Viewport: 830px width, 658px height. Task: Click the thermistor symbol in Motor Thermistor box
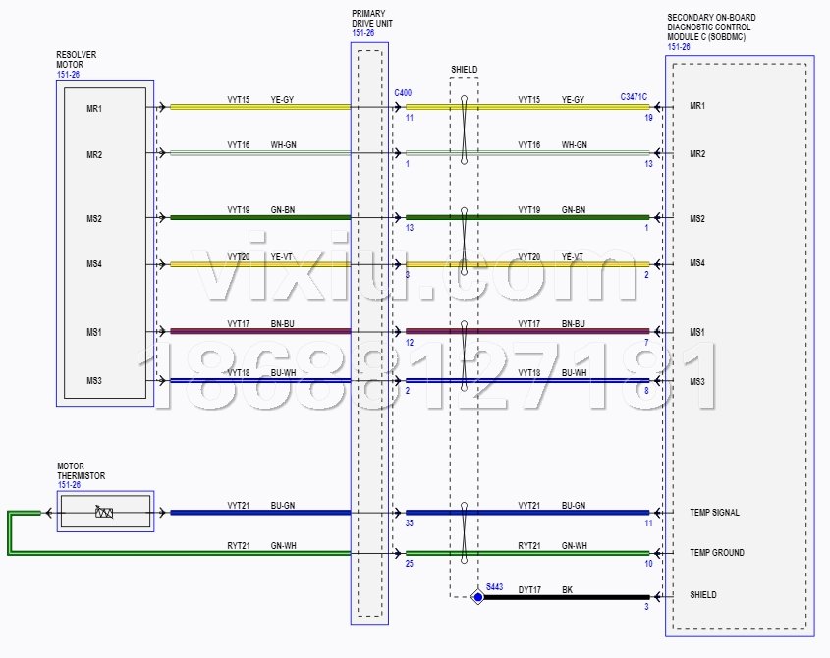tap(103, 512)
